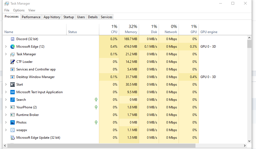Click the horizontal scrollbar right arrow
Image resolution: width=256 pixels, height=149 pixels.
[245, 145]
